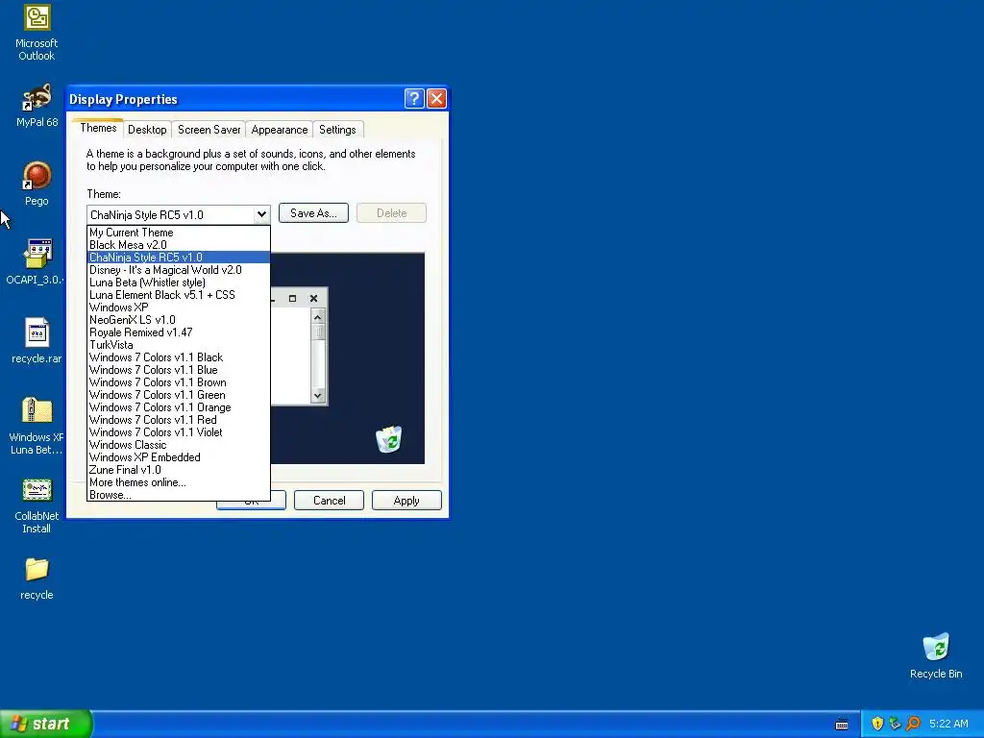Click the Recycle Bin in theme preview
This screenshot has height=738, width=984.
coord(389,438)
